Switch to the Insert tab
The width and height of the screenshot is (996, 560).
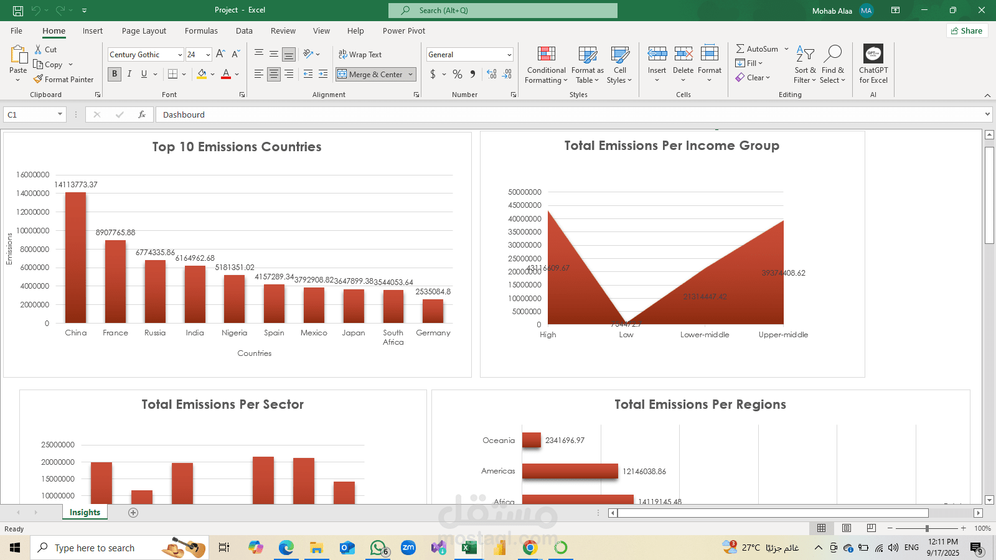pos(93,31)
